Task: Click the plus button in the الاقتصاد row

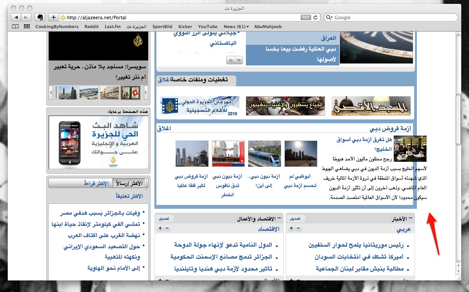Action: (x=160, y=228)
